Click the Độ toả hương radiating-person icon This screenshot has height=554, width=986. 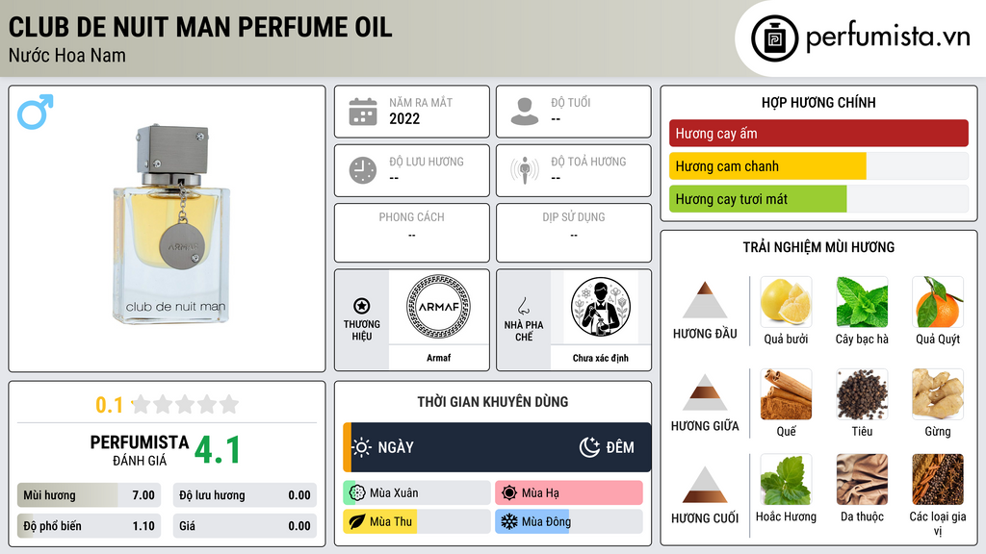[x=525, y=170]
